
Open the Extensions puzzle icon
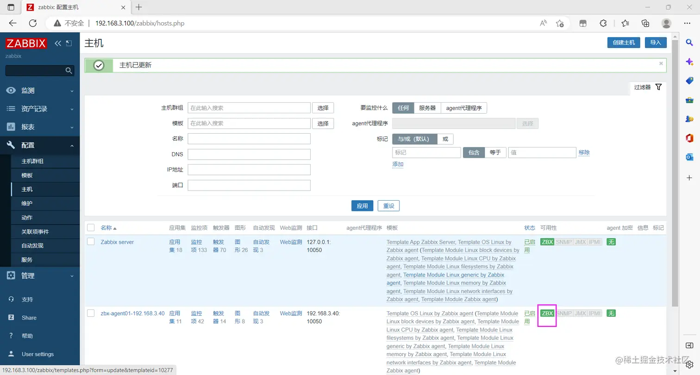(x=603, y=23)
